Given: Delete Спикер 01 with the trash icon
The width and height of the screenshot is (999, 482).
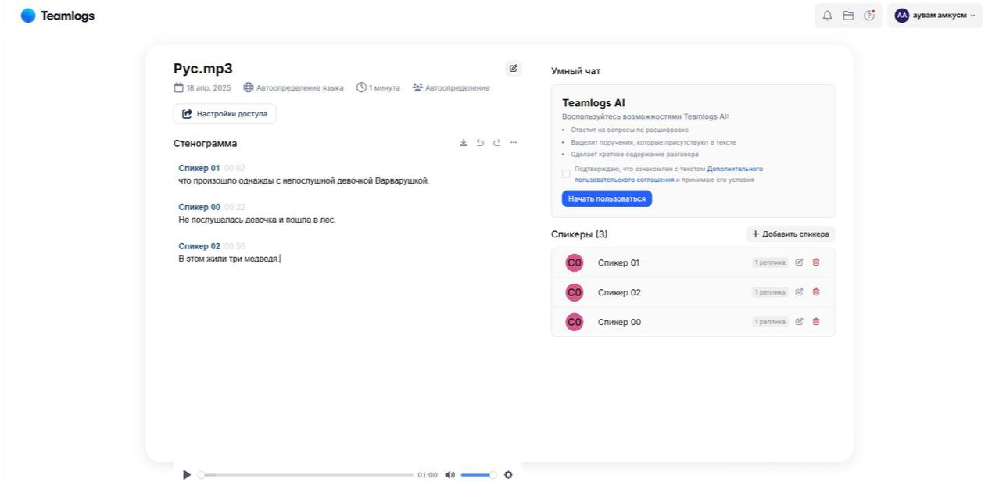Looking at the screenshot, I should pos(816,262).
